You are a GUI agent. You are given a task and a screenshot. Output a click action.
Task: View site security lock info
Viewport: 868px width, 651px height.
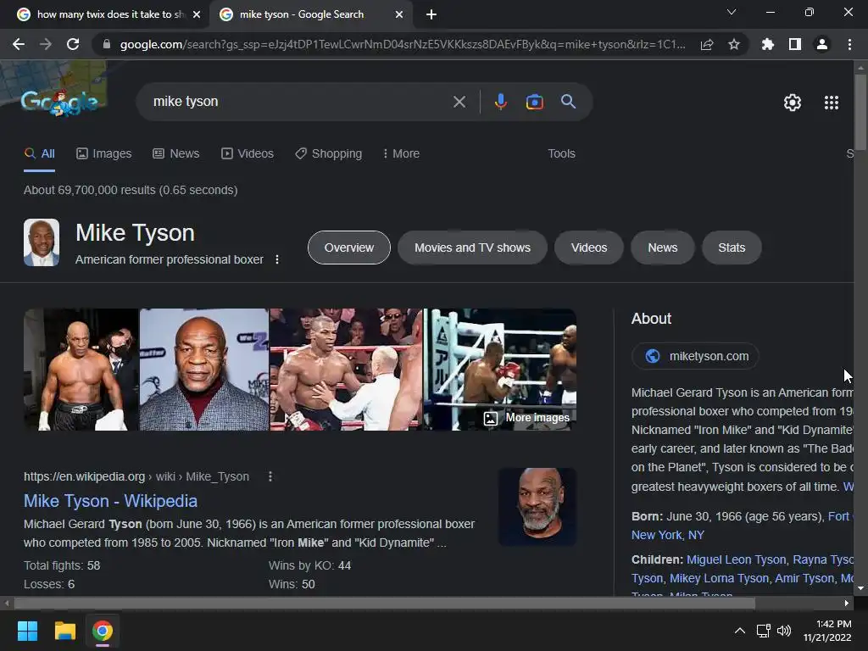tap(107, 44)
